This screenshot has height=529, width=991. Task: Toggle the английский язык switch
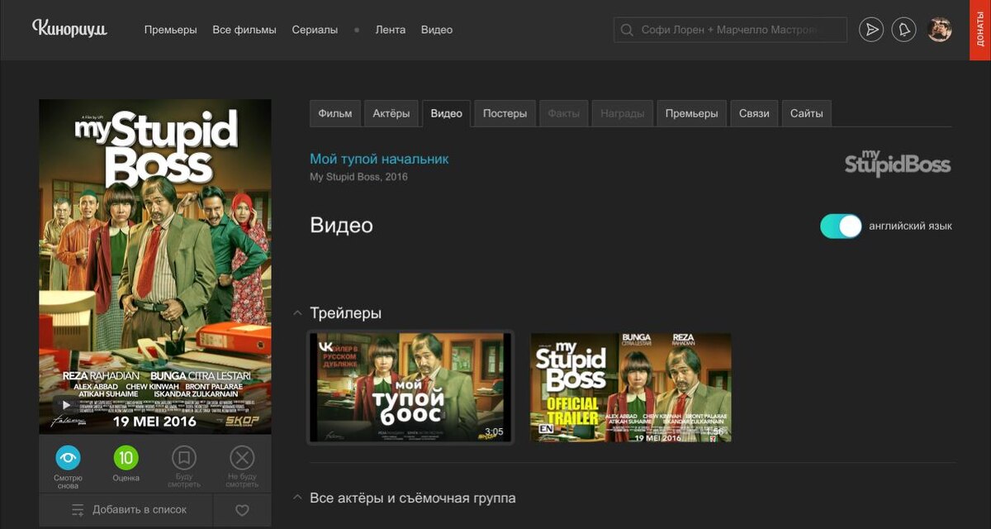[841, 226]
